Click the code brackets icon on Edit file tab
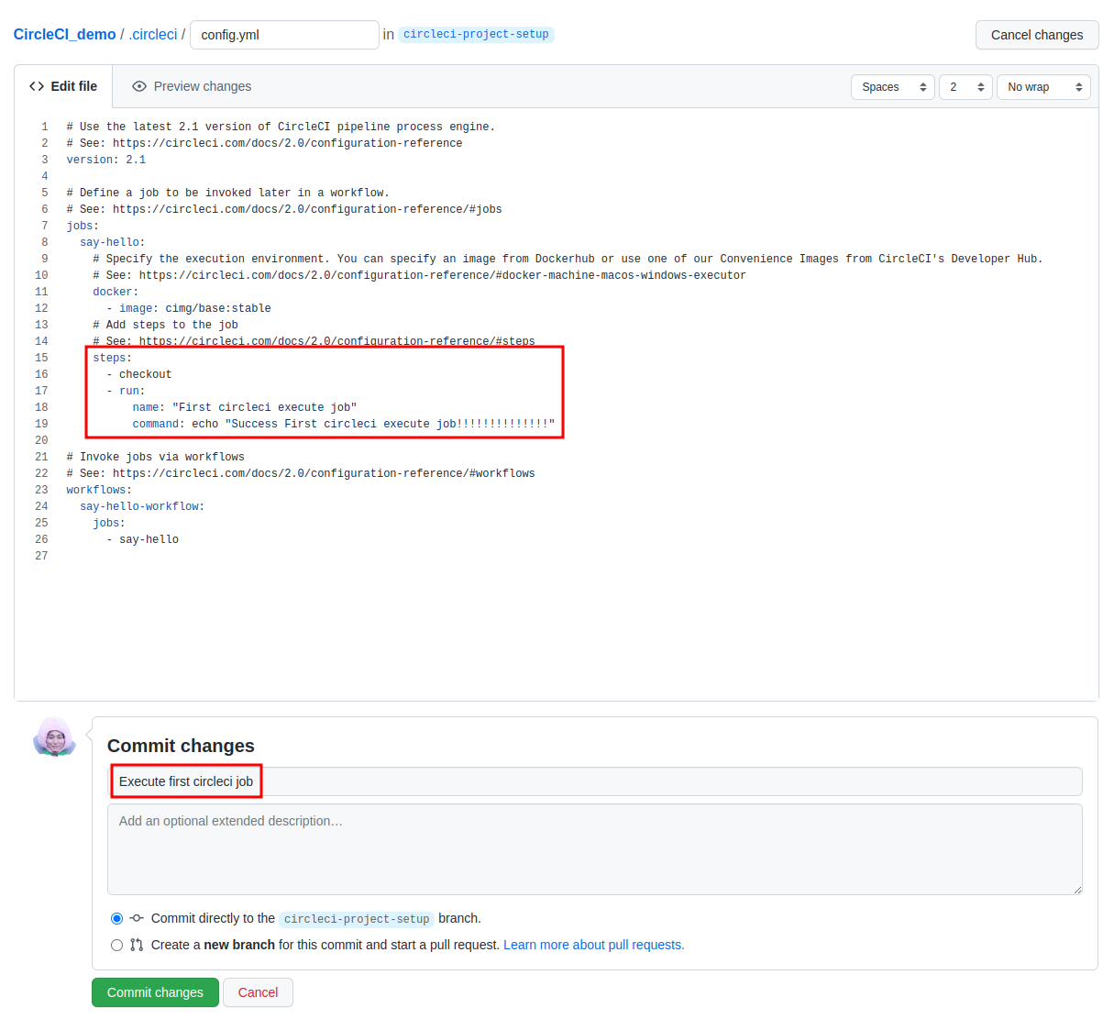The image size is (1103, 1030). click(x=37, y=86)
